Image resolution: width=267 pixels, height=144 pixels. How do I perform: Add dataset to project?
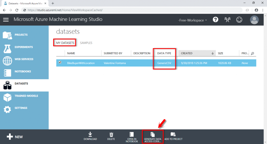(173, 136)
